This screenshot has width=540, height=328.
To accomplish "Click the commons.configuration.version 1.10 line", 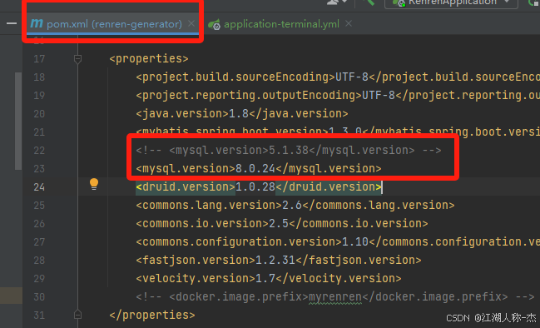I will [338, 242].
